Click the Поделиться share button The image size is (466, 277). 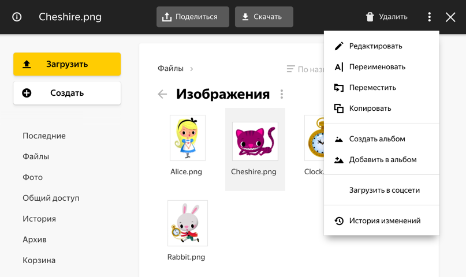tap(193, 17)
